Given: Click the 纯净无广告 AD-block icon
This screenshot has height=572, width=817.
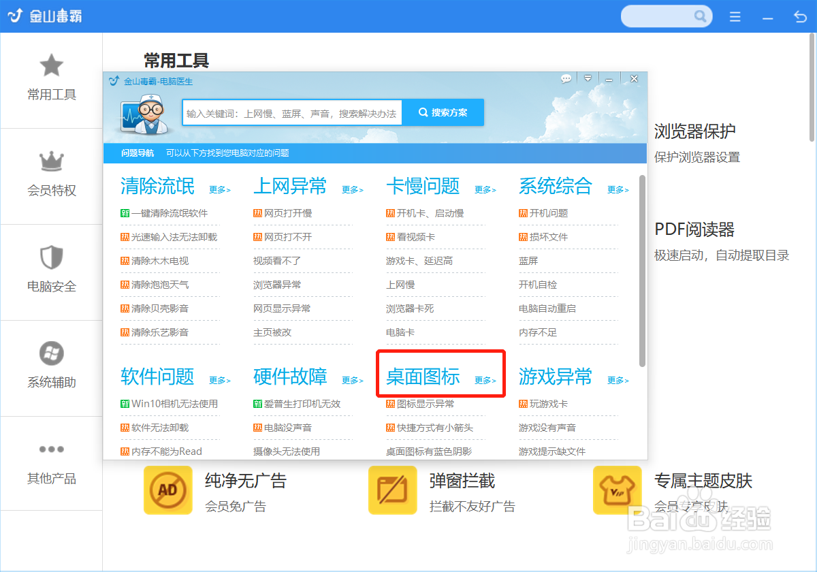Looking at the screenshot, I should tap(168, 490).
